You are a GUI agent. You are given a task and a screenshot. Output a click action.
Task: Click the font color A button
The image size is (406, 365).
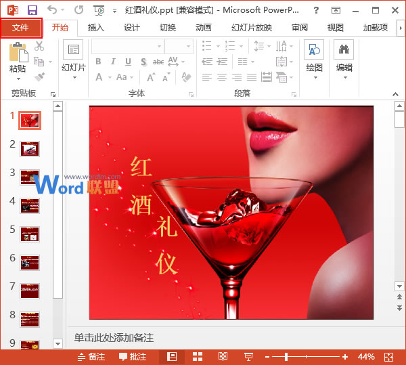pyautogui.click(x=99, y=77)
